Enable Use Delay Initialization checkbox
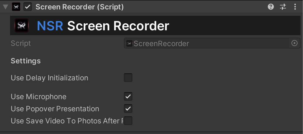The height and width of the screenshot is (134, 303). (128, 78)
